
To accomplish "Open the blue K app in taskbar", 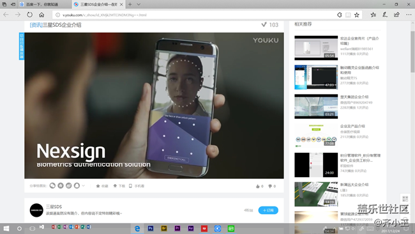I will point(218,228).
